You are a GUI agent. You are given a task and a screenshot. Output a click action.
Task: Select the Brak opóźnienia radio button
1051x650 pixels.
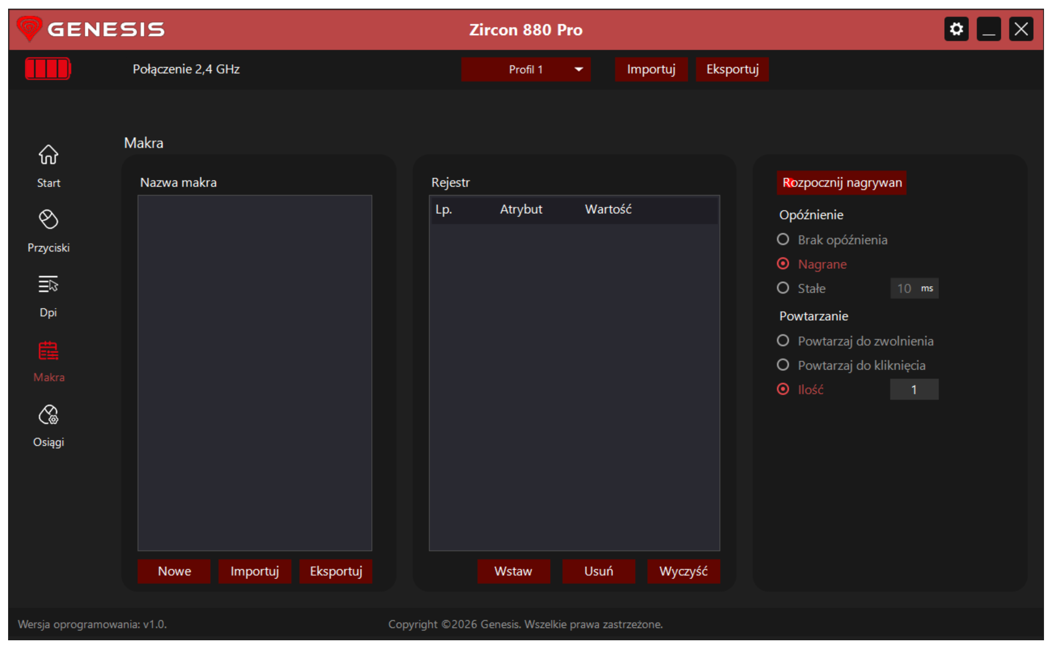pos(783,239)
